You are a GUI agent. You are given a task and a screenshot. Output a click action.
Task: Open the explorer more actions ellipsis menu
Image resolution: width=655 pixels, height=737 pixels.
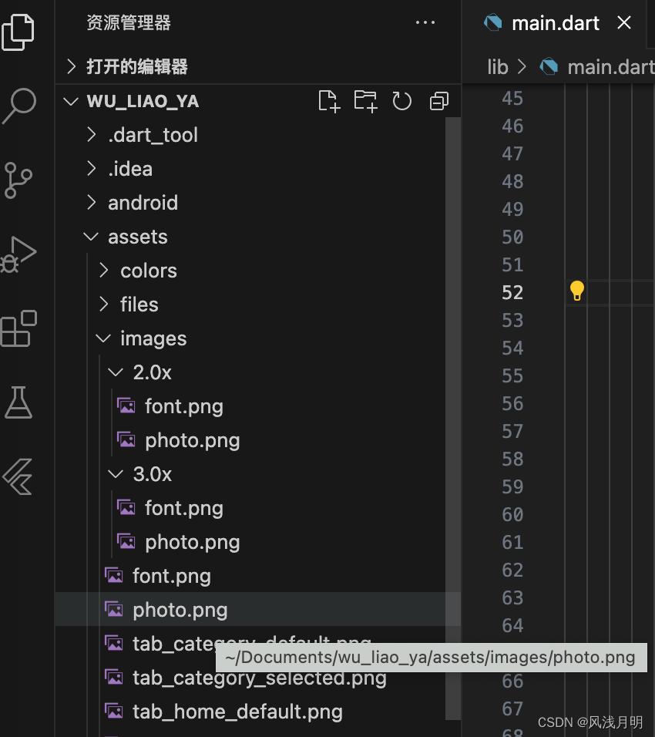pos(425,22)
